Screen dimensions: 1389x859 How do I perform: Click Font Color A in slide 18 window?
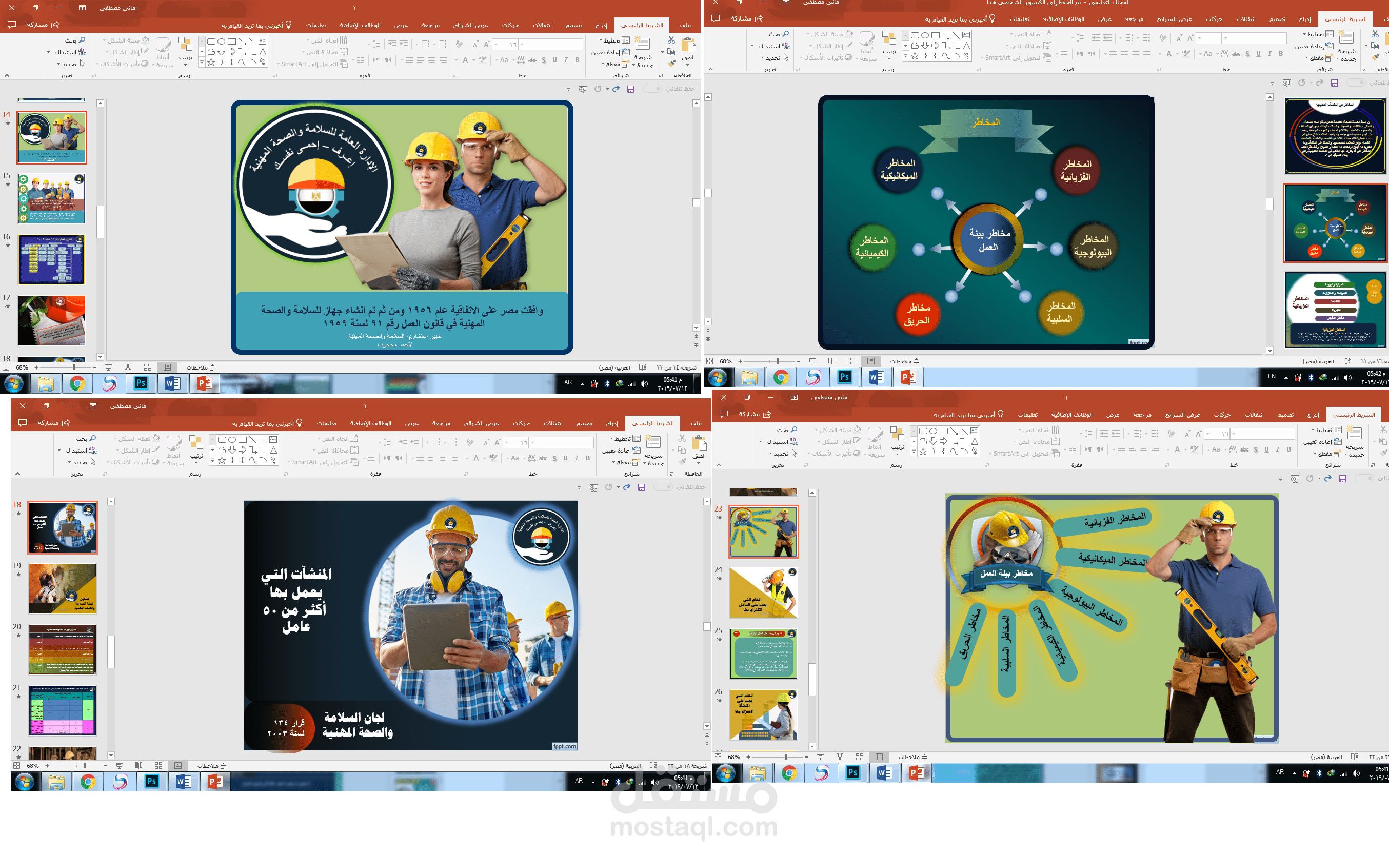tap(476, 458)
